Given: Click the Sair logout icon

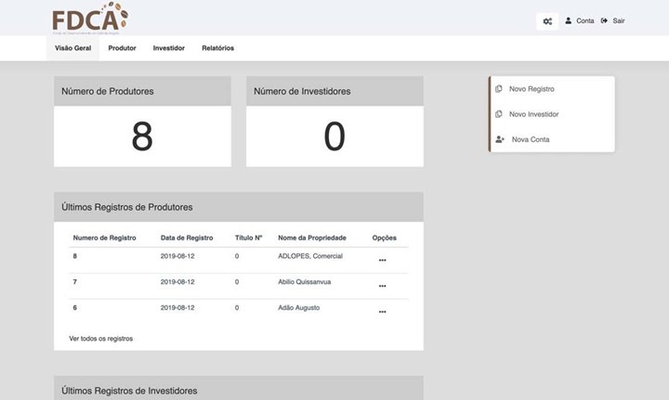Looking at the screenshot, I should (605, 20).
